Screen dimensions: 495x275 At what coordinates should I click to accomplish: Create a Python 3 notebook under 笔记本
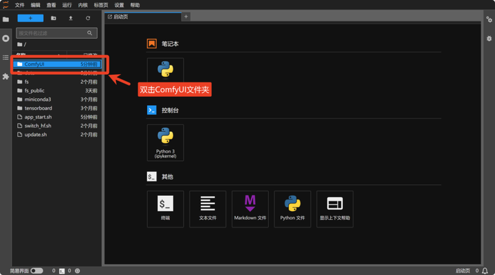coord(166,70)
